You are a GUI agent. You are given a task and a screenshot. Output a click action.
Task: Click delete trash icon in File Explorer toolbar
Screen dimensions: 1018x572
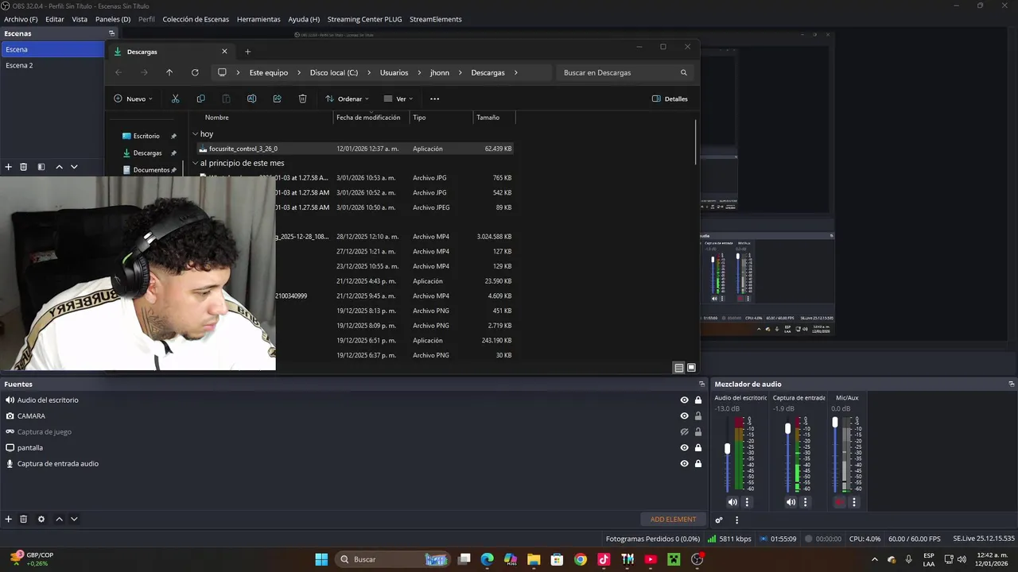pos(302,99)
